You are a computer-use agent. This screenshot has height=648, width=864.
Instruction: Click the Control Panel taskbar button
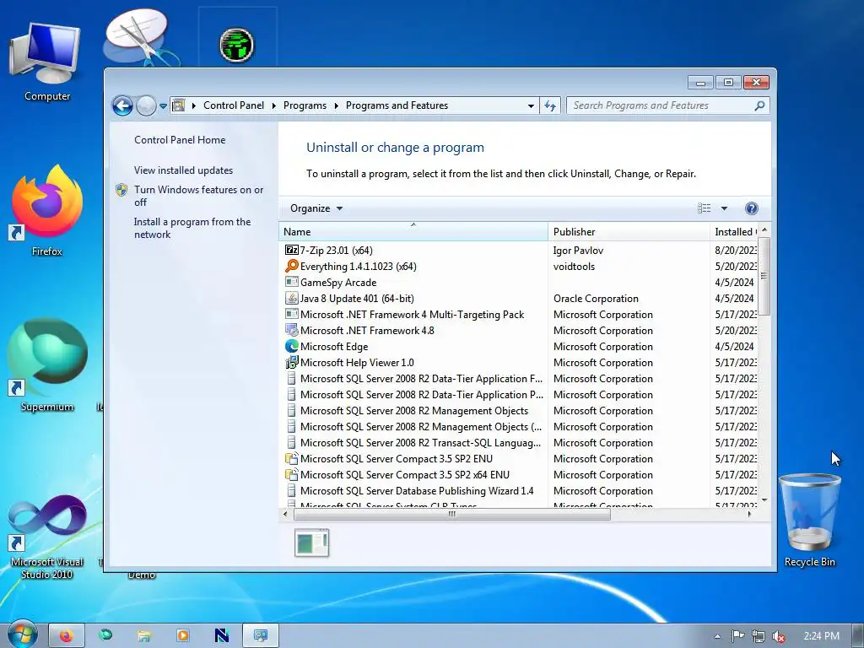pyautogui.click(x=260, y=636)
